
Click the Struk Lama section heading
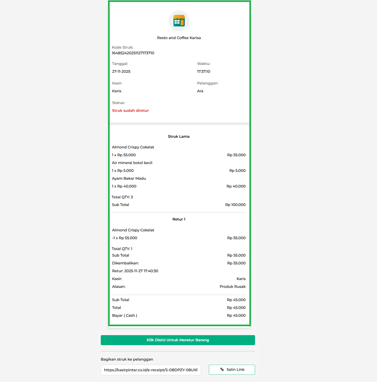tap(179, 136)
